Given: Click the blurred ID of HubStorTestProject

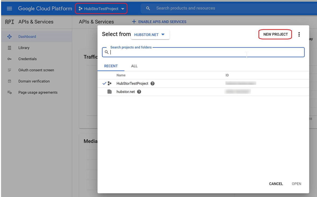Looking at the screenshot, I should coord(241,83).
